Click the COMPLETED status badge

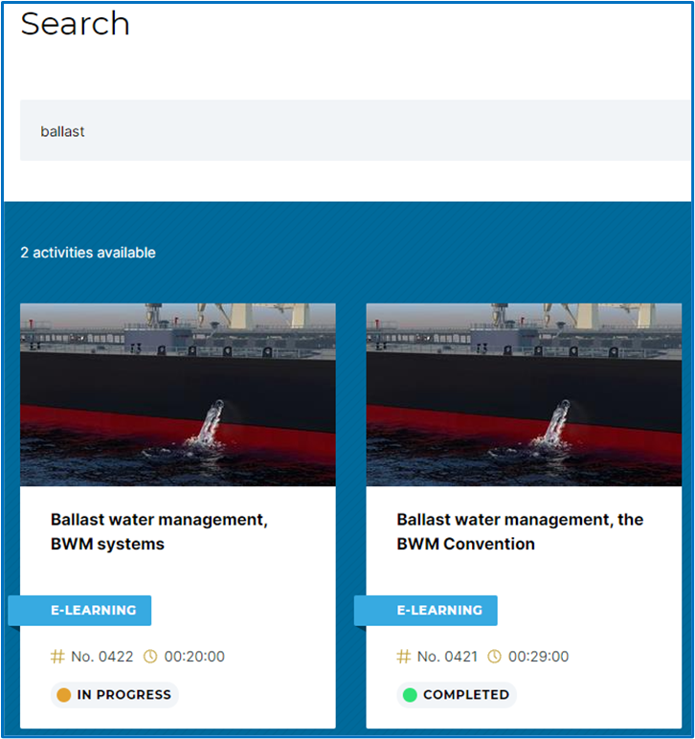(457, 695)
